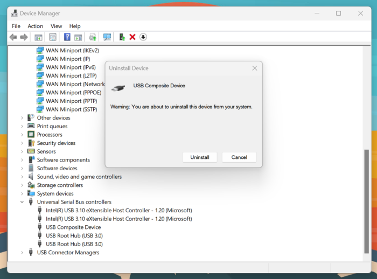Click the device tree vertical scrollbar thumb
Viewport: 377px width, 279px height.
tap(366, 201)
